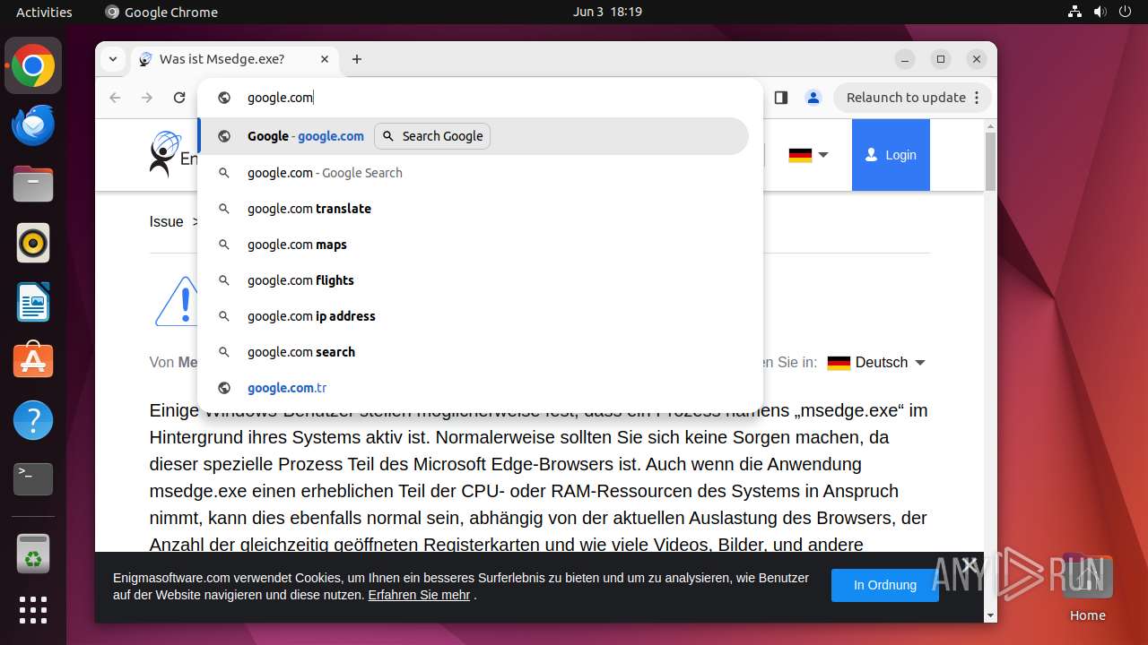Launch Thunderbird mail from the dock
1148x645 pixels.
tap(33, 125)
